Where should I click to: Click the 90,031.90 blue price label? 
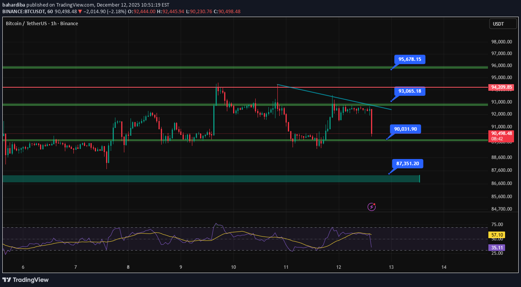click(x=405, y=129)
